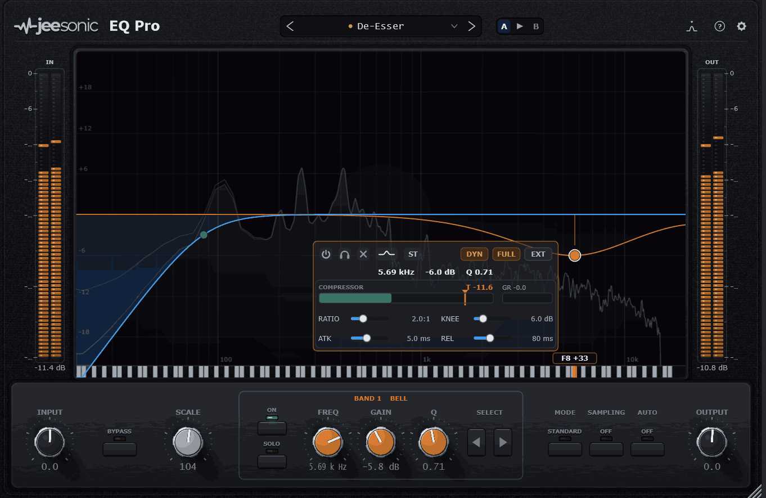Click the highlighted orange piano key
This screenshot has width=766, height=498.
[574, 371]
